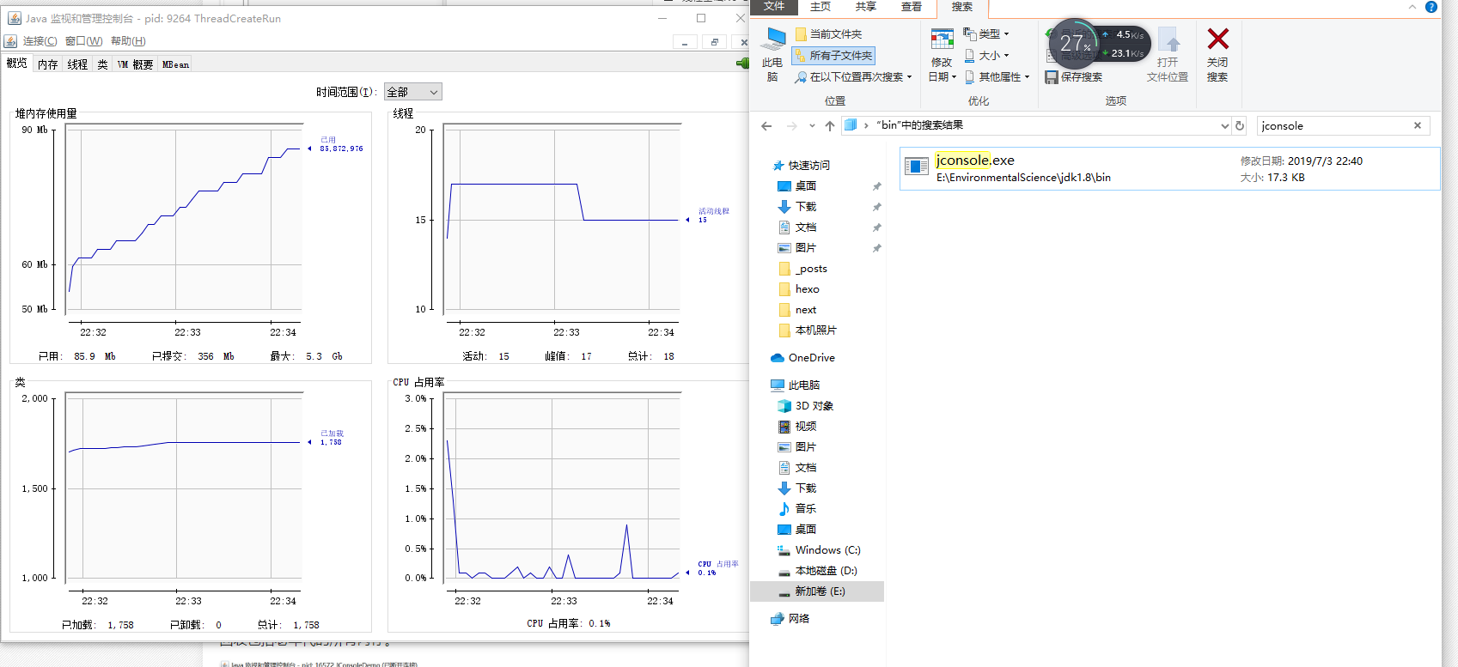The image size is (1458, 667).
Task: Select 新加卷 (E:) drive
Action: pos(817,591)
